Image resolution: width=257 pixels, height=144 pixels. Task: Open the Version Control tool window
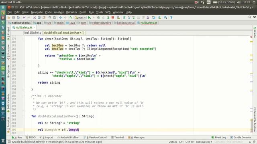click(95, 138)
